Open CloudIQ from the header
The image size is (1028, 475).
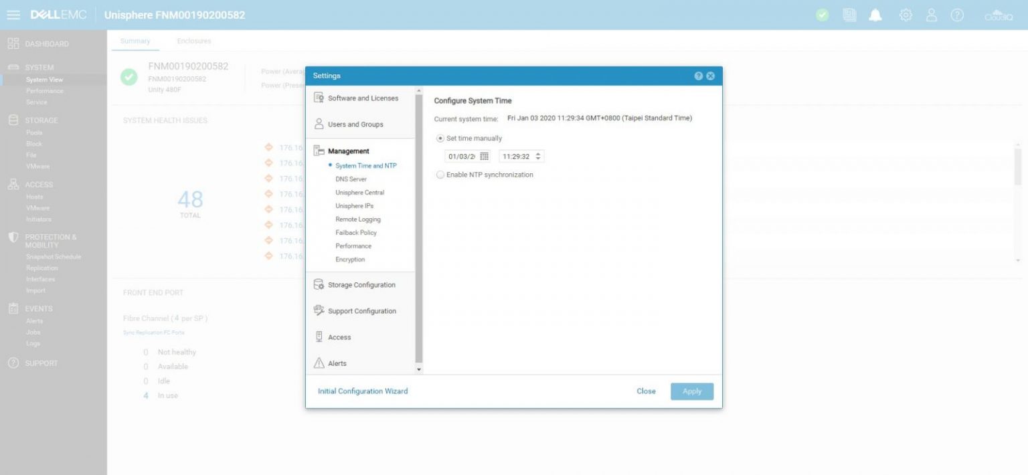(x=999, y=15)
